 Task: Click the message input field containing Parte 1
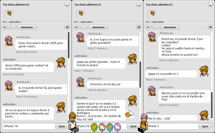click(29, 126)
